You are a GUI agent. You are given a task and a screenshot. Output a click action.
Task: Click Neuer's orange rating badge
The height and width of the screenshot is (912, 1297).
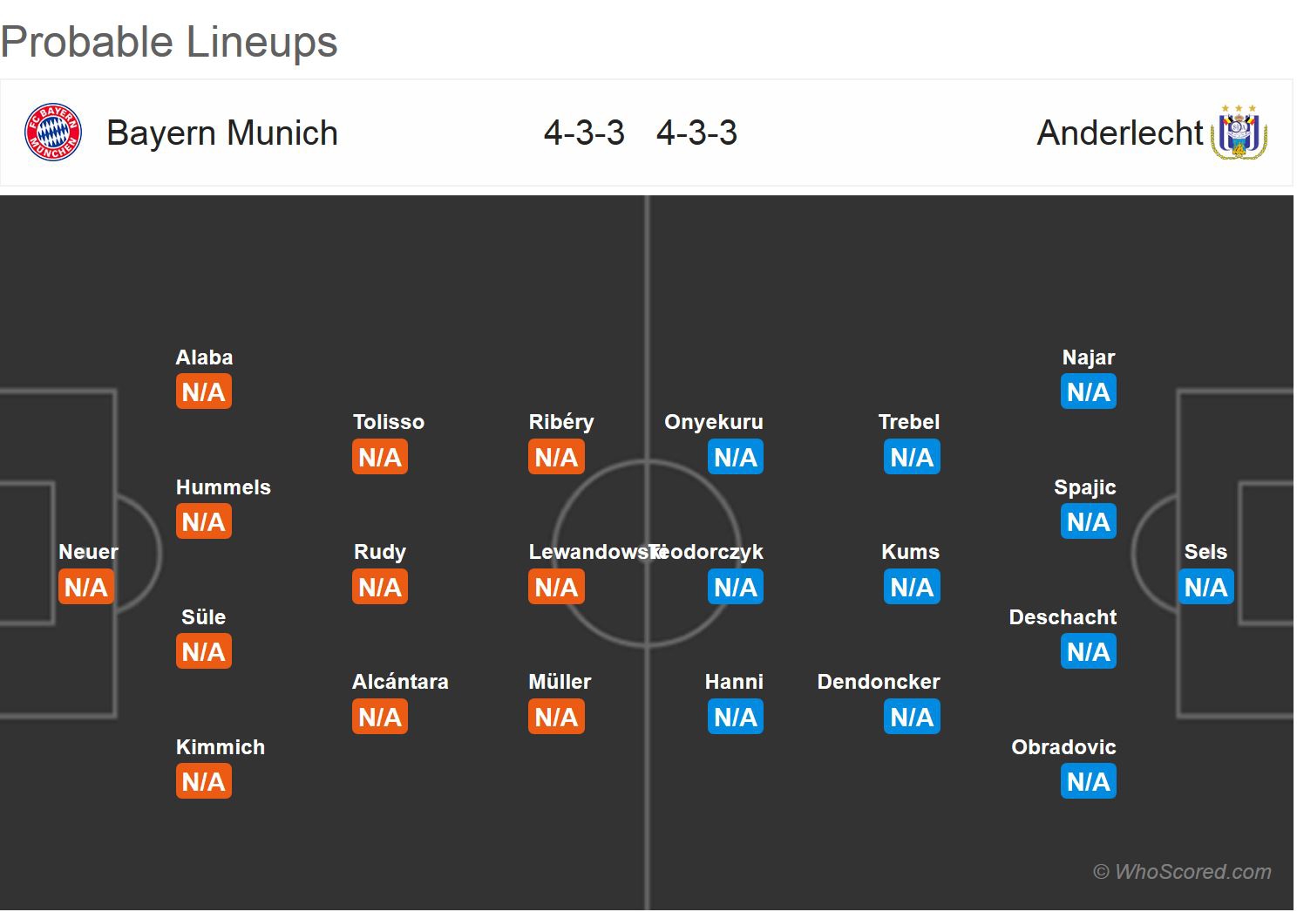85,587
